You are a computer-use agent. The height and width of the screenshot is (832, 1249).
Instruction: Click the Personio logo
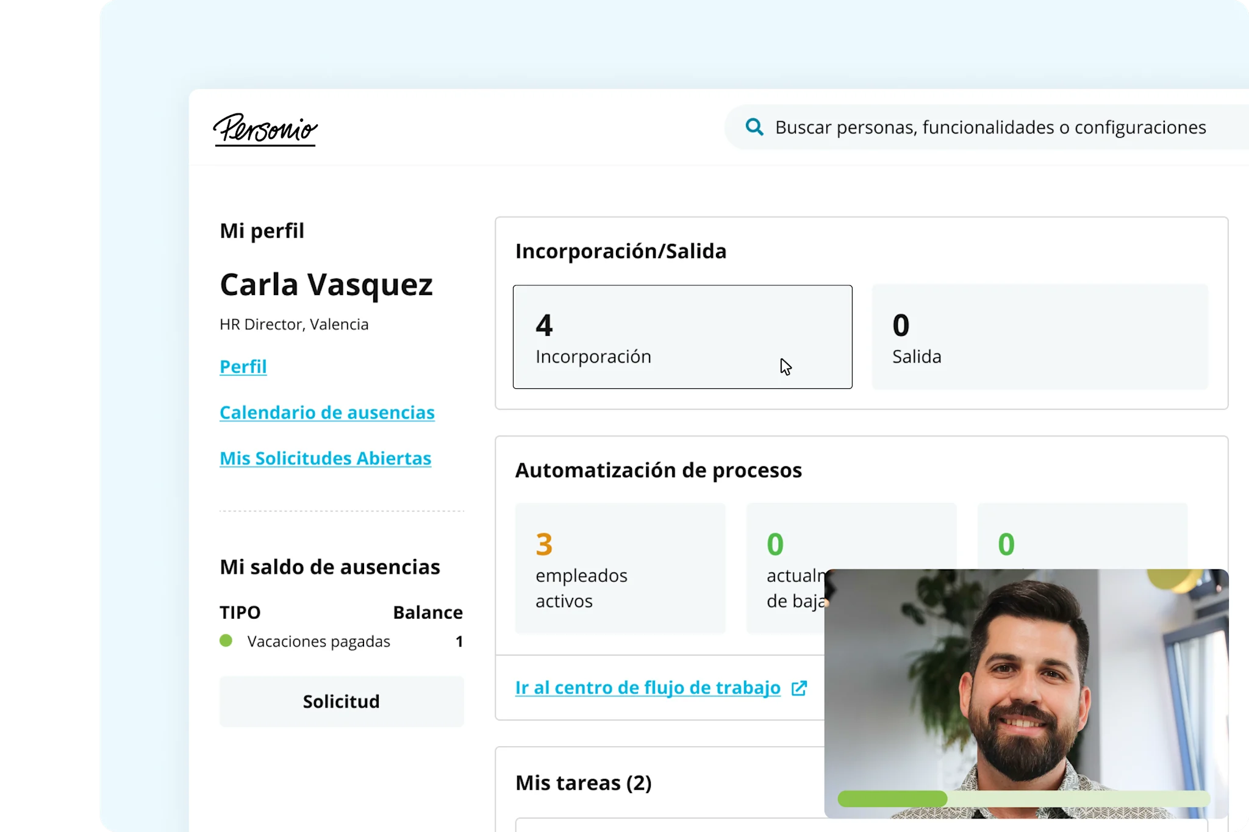[265, 129]
